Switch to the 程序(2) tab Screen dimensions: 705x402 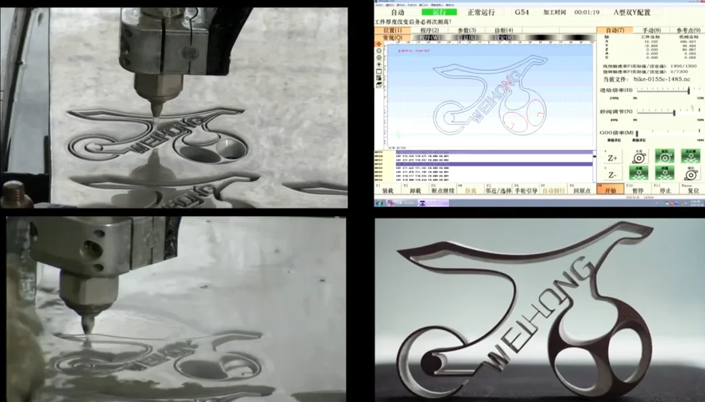[x=429, y=30]
